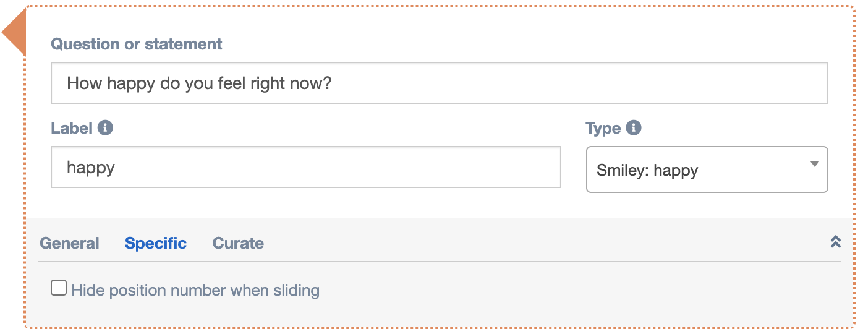The image size is (863, 334).
Task: Switch to the General tab
Action: pos(69,243)
